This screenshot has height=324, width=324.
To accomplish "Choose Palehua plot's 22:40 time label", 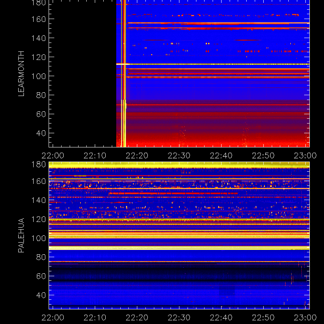I will tap(221, 318).
